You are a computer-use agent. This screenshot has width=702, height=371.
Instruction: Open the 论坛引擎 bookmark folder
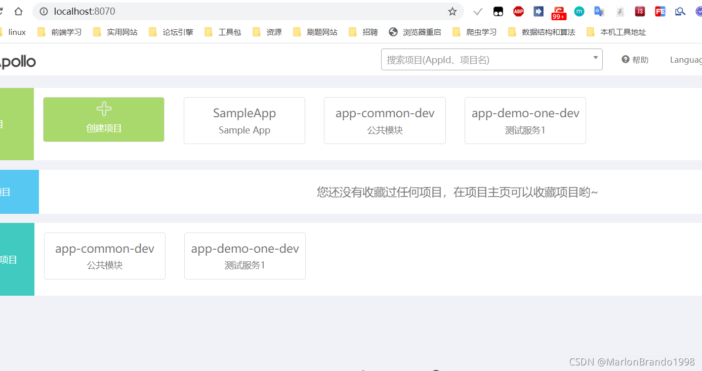(x=171, y=32)
